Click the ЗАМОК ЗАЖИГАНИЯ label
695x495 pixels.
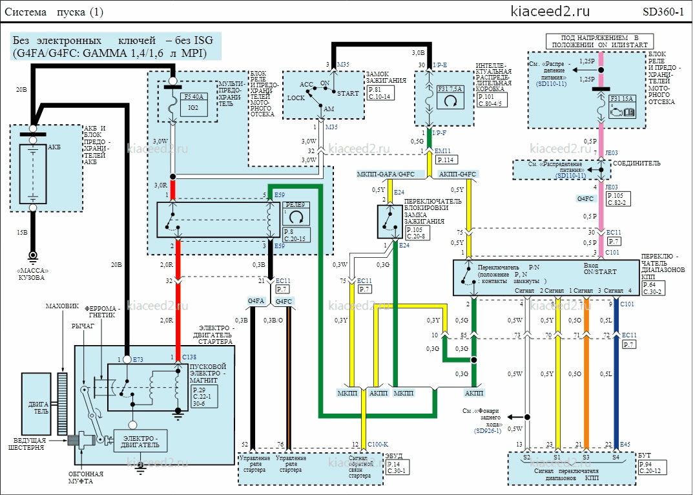[386, 77]
